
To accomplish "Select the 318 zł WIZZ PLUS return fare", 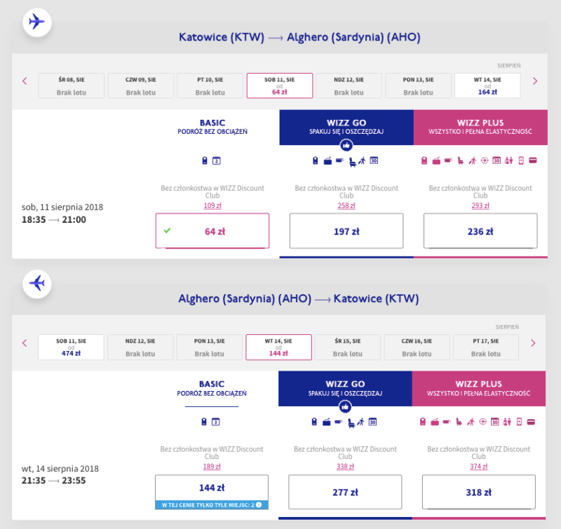I will point(479,492).
